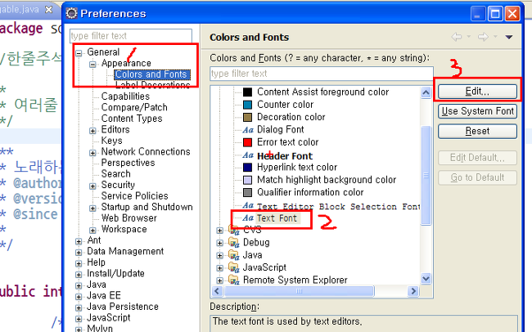Expand the Network Connections node

pyautogui.click(x=92, y=153)
